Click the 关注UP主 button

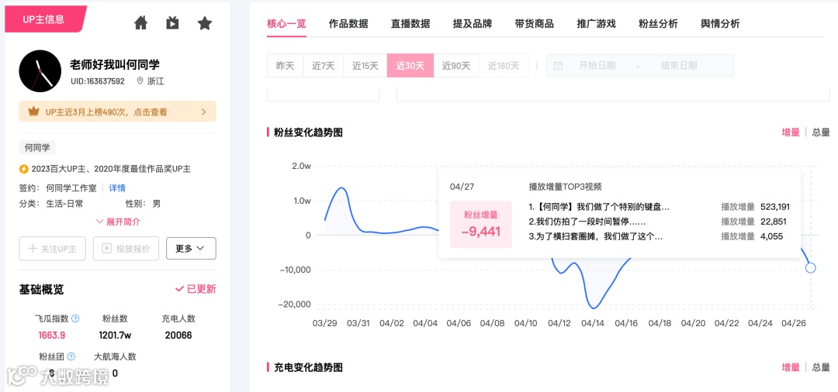click(x=53, y=249)
